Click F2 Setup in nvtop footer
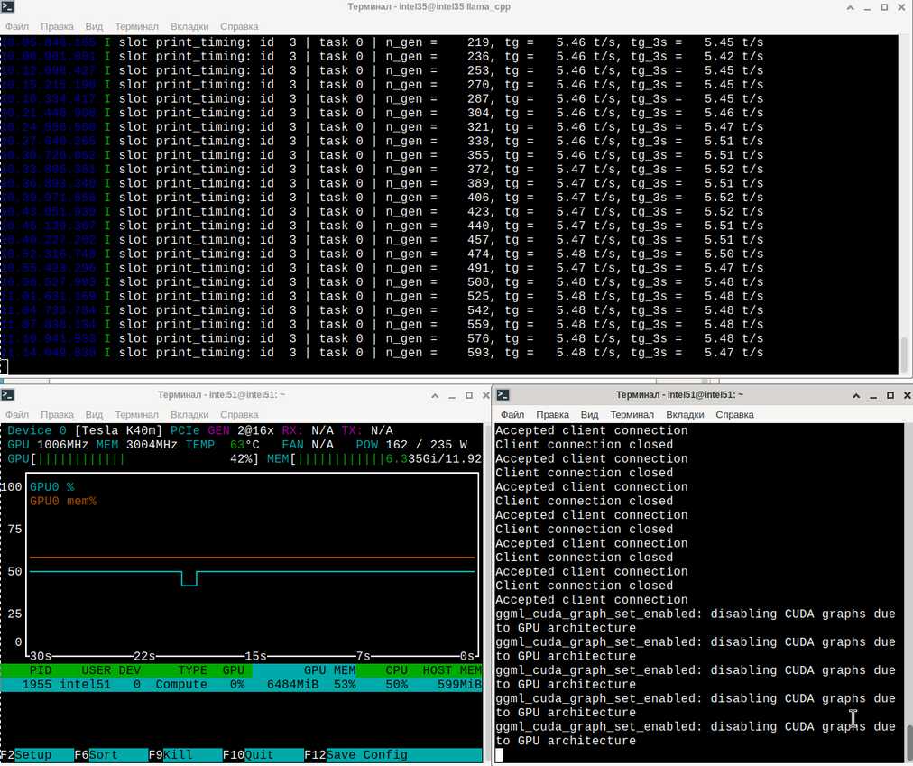The image size is (913, 766). [37, 755]
